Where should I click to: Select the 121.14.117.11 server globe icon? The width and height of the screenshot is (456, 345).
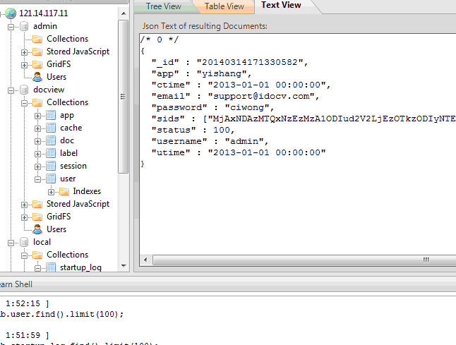coord(11,13)
